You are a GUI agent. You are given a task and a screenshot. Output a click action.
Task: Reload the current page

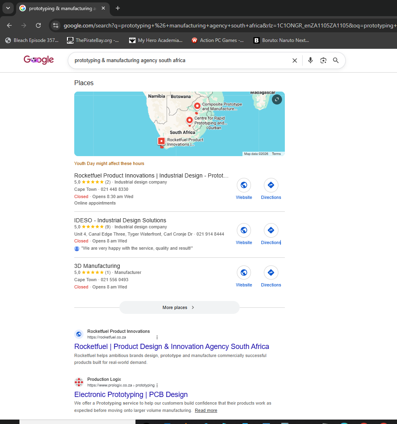[x=38, y=25]
